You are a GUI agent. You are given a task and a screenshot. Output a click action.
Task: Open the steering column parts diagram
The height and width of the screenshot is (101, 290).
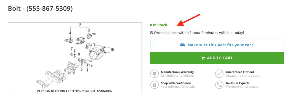coord(75,58)
